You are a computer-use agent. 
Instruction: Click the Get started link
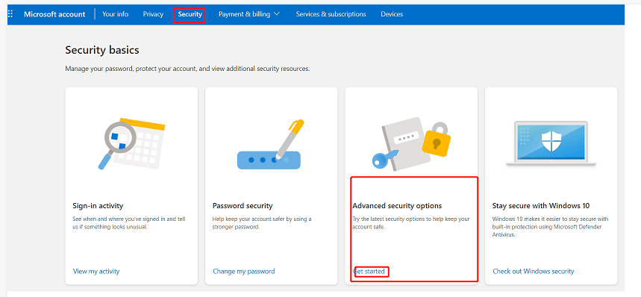tap(369, 272)
